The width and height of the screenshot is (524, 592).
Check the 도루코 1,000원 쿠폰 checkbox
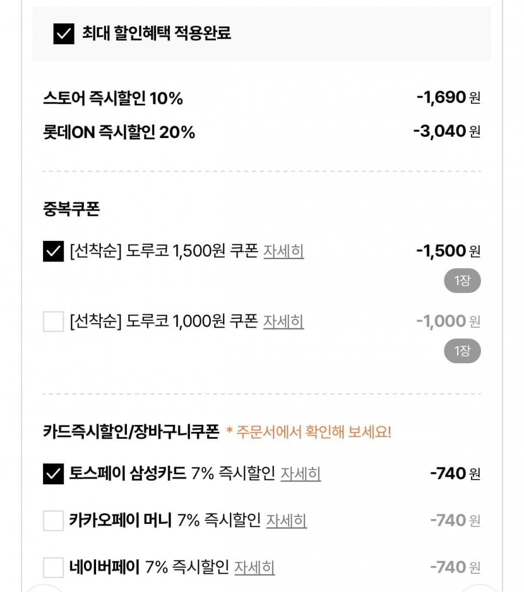pos(53,321)
